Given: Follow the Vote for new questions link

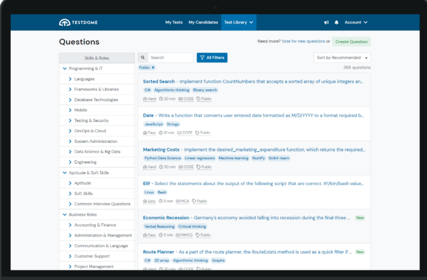Looking at the screenshot, I should pyautogui.click(x=304, y=42).
